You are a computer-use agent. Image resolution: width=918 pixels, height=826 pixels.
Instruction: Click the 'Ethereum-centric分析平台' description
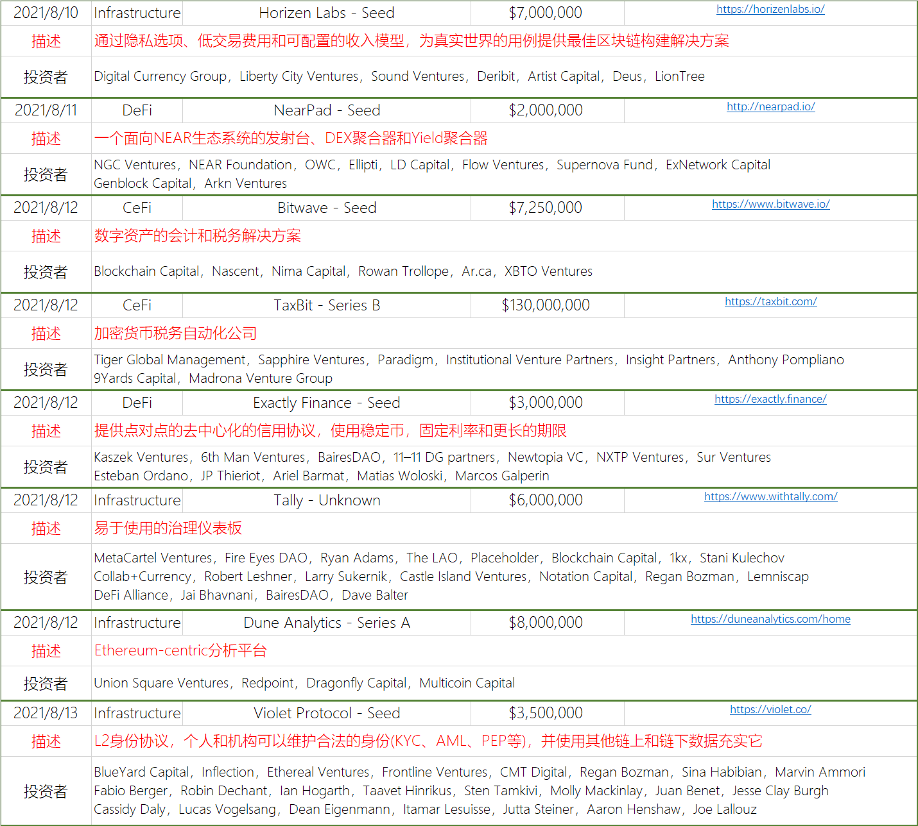[180, 651]
